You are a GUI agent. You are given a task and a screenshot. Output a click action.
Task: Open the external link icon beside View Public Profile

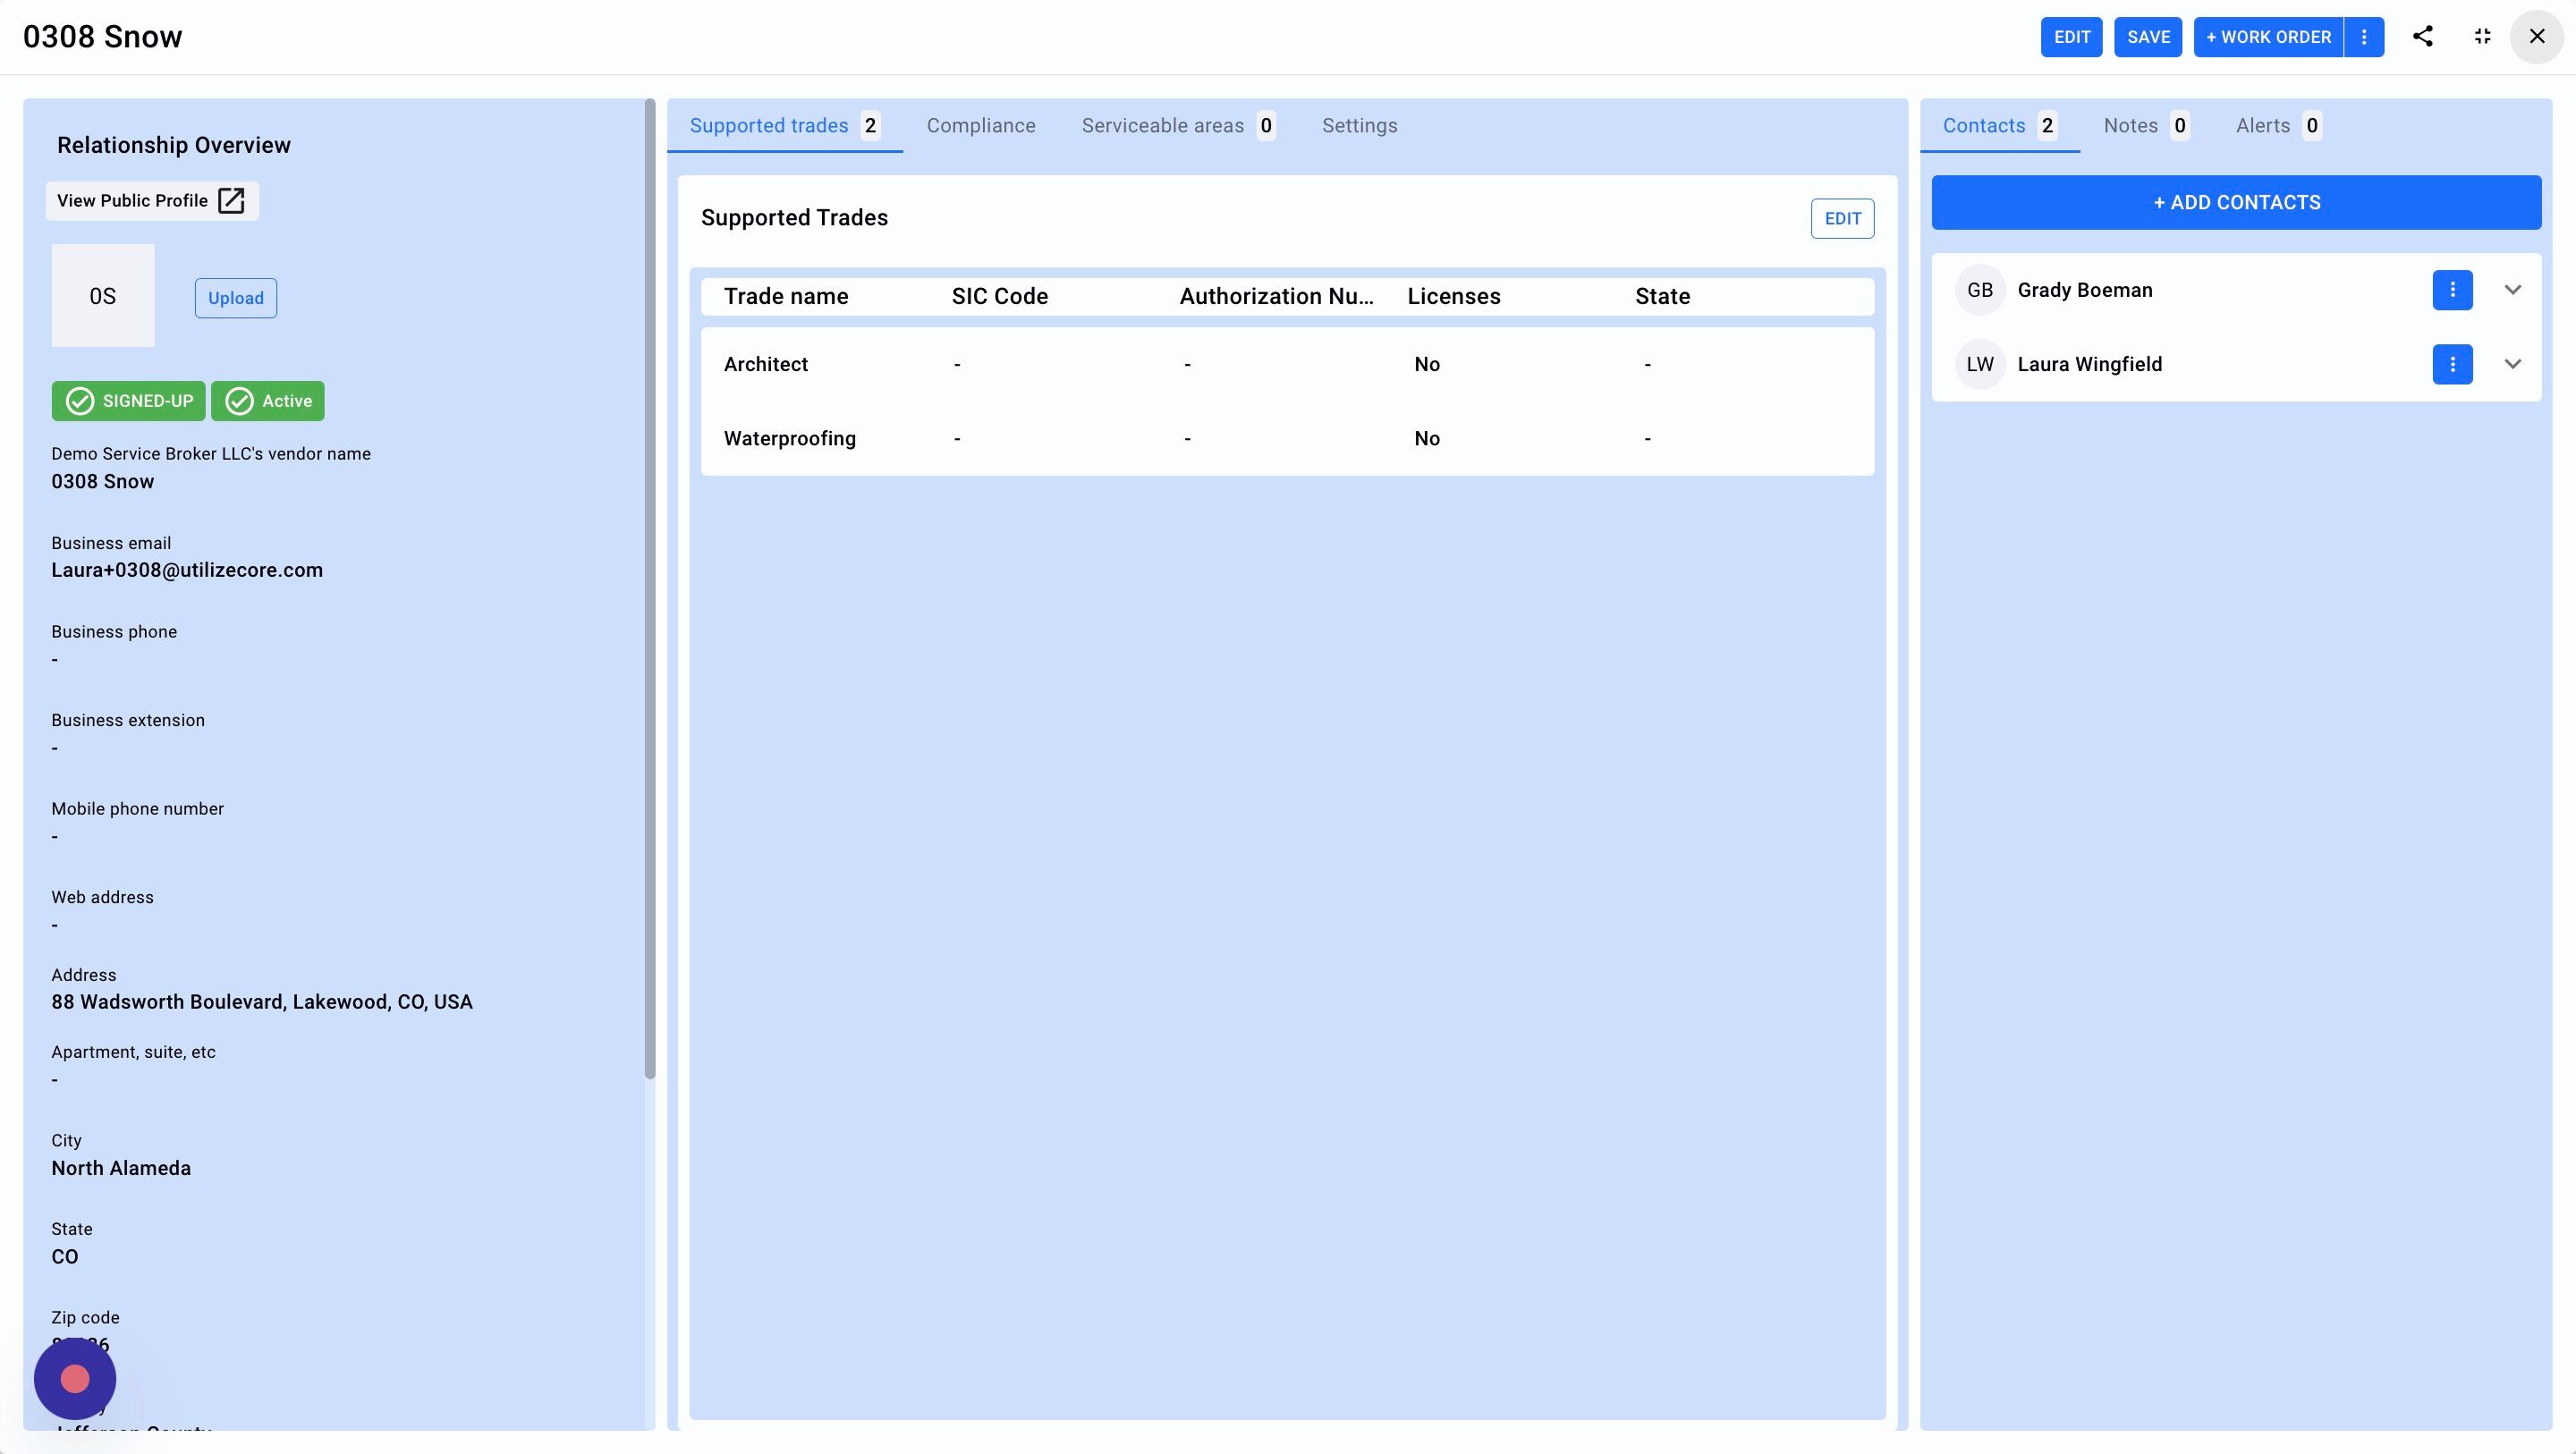[x=231, y=201]
